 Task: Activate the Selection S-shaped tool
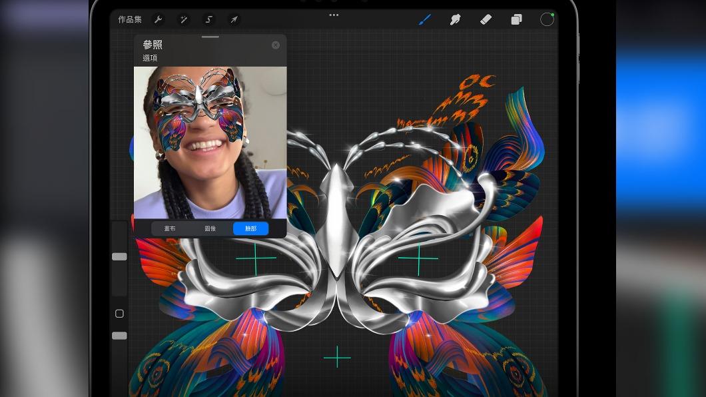[209, 20]
